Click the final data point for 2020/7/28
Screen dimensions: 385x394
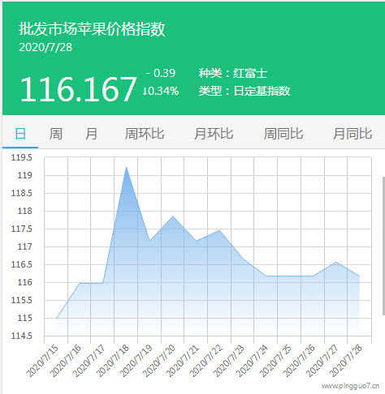point(359,276)
